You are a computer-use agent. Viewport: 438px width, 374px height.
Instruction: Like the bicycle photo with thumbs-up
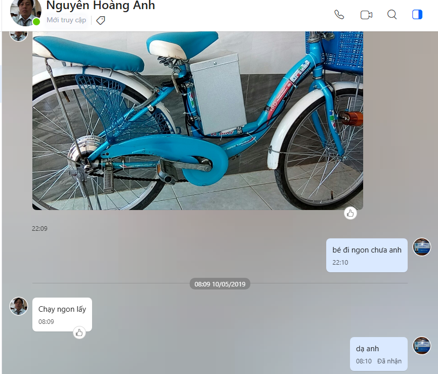click(351, 213)
